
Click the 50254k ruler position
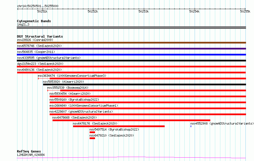[194, 11]
